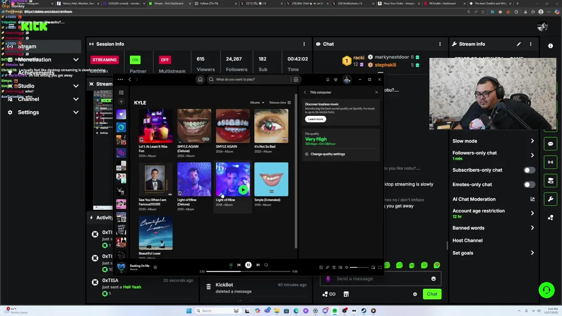Image resolution: width=562 pixels, height=316 pixels.
Task: Open Spotify three-dot main menu
Action: coord(120,79)
